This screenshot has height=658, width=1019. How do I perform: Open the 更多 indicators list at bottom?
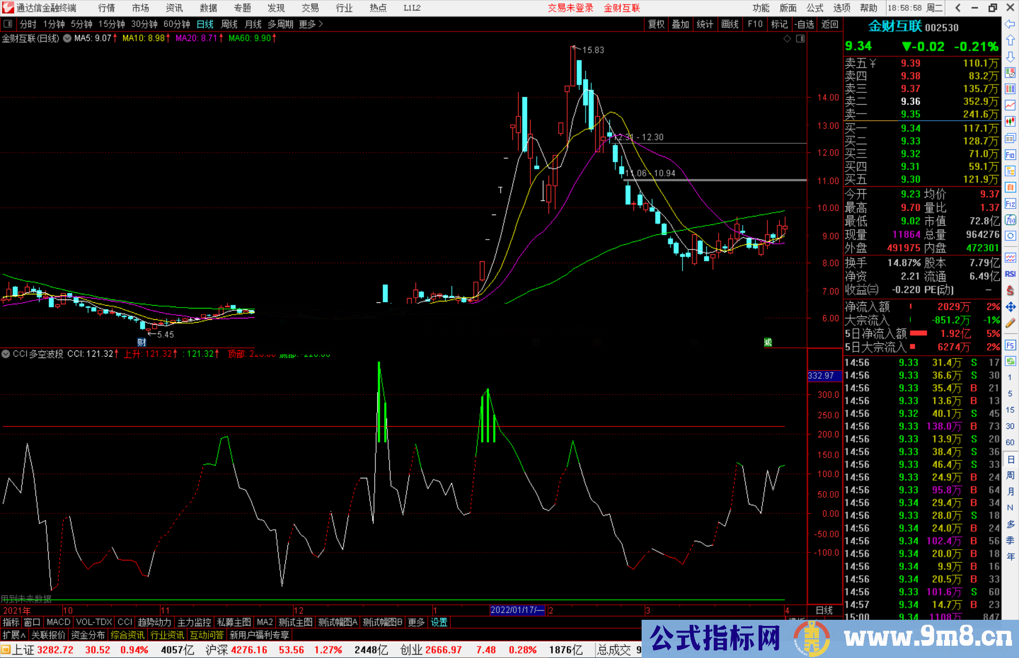tap(416, 622)
